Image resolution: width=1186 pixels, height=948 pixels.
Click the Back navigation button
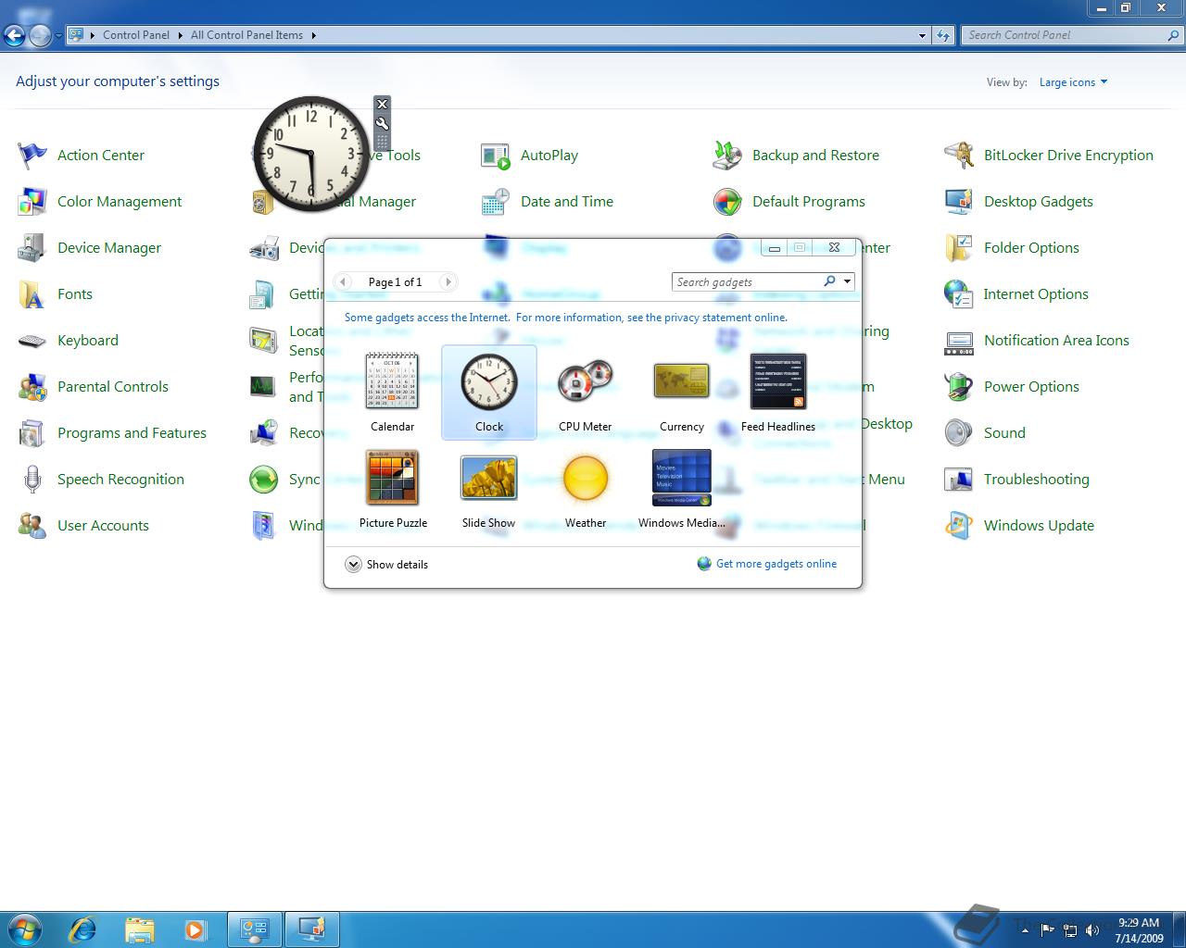pos(13,35)
